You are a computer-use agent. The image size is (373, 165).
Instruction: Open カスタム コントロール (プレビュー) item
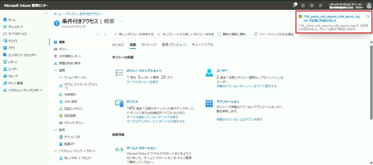[x=79, y=86]
